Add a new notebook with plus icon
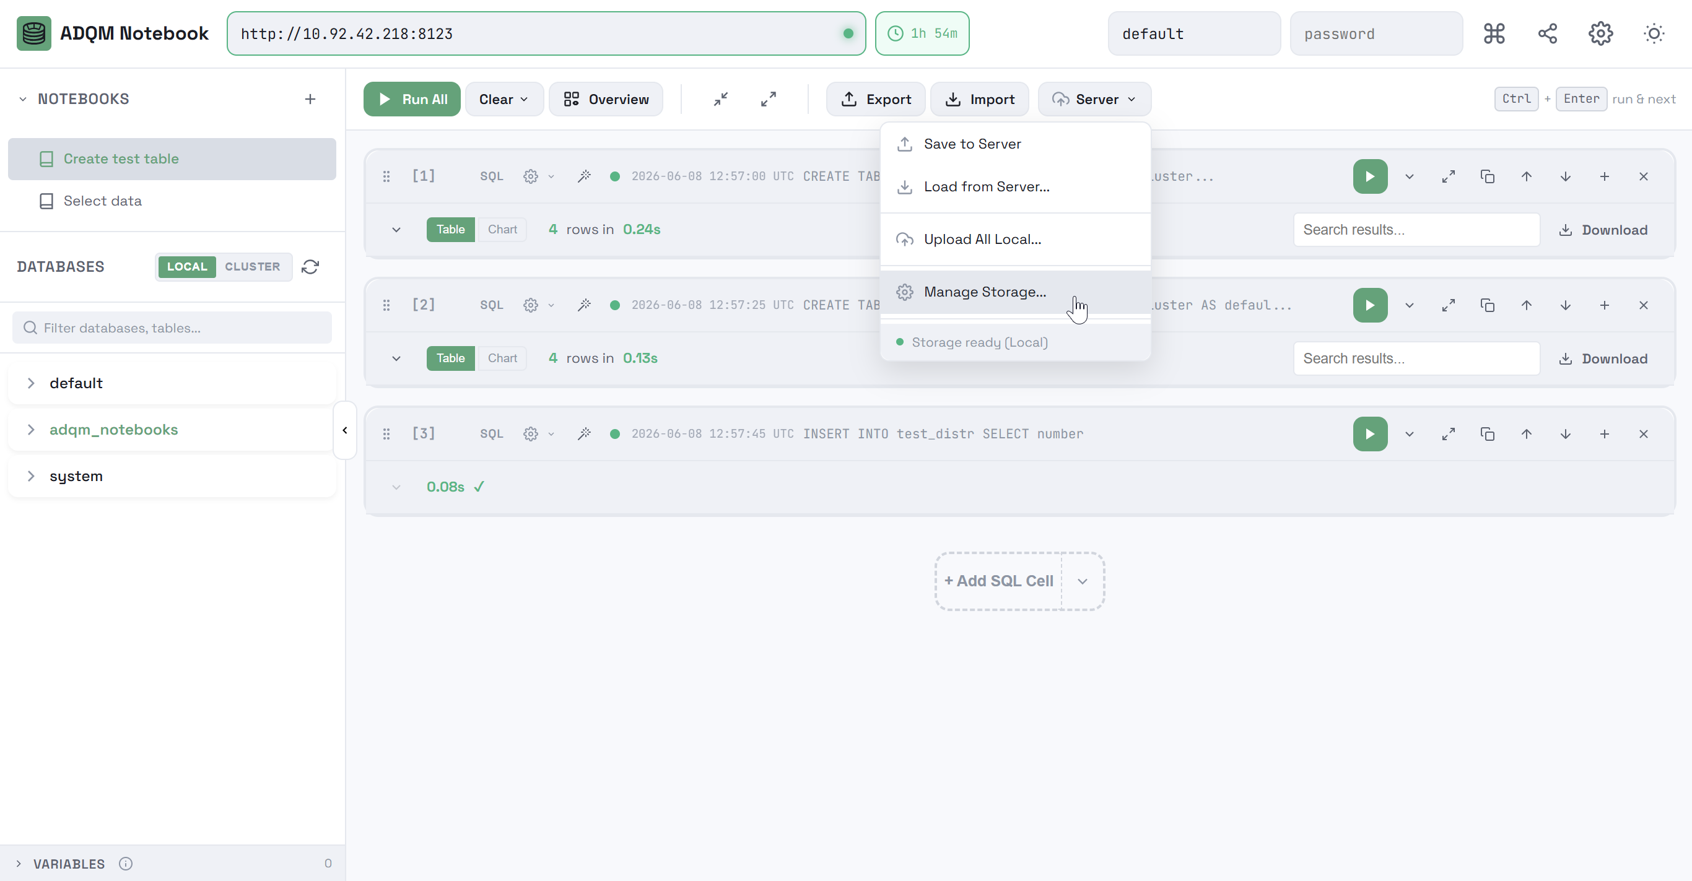Image resolution: width=1692 pixels, height=881 pixels. coord(310,99)
